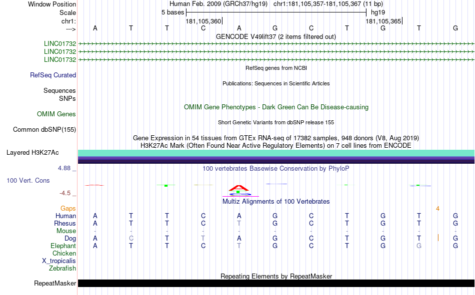Click the pale G in the Elephant row
Viewport: 475px width, 295px height.
tap(419, 246)
